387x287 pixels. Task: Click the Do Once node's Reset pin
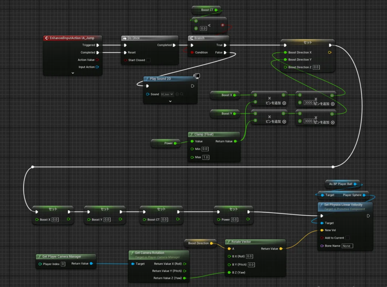(x=125, y=52)
